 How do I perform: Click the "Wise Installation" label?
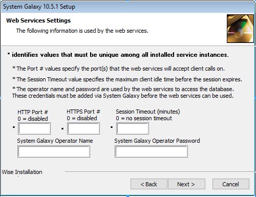22,172
